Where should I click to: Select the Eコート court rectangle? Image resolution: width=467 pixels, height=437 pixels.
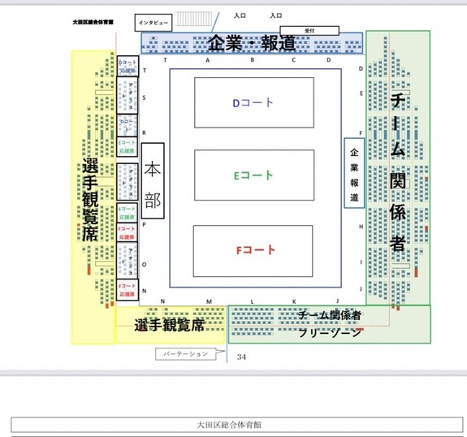click(254, 175)
